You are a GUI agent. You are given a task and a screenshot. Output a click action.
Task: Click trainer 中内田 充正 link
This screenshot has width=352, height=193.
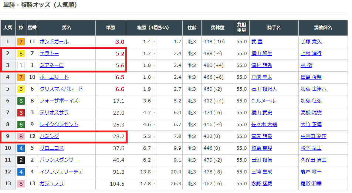coord(314,136)
